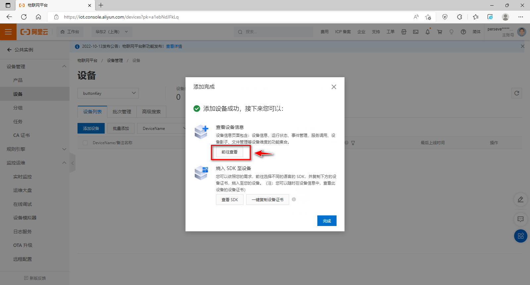Expand the 华东2 (上海) region dropdown
The width and height of the screenshot is (530, 285).
tap(112, 32)
